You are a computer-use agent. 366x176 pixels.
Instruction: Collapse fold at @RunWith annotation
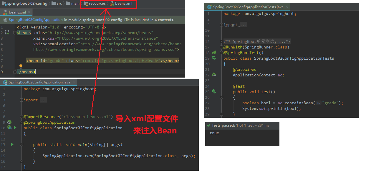coord(221,47)
